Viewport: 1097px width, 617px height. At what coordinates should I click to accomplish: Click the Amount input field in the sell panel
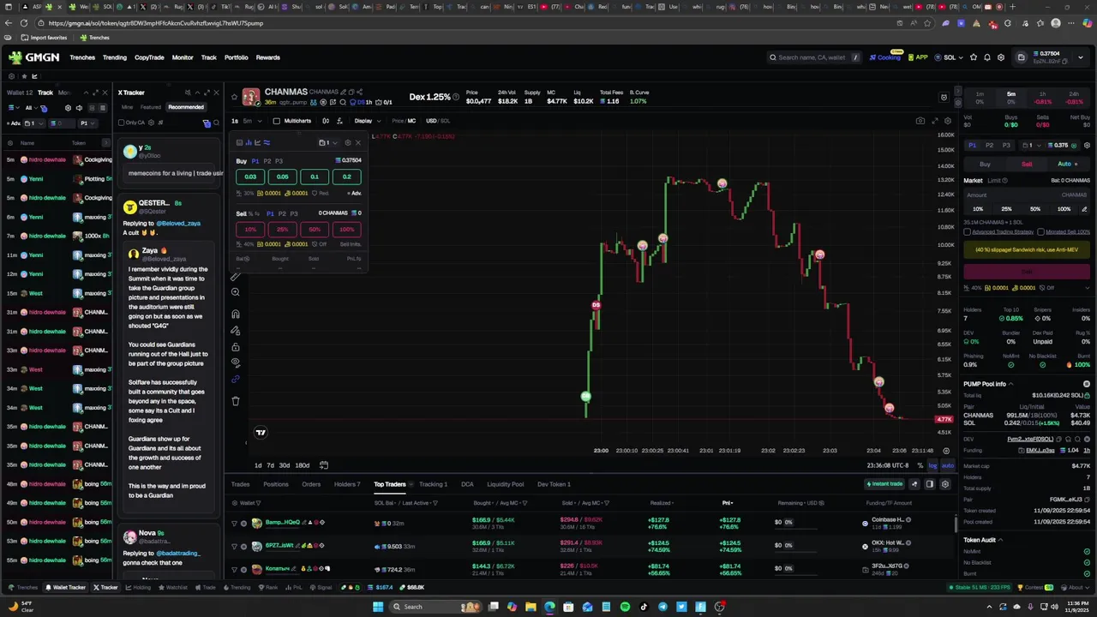coord(1027,195)
